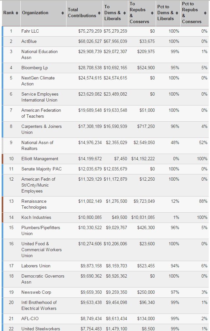
Task: Click Bloomberg Lp in the organization column
Action: point(35,68)
